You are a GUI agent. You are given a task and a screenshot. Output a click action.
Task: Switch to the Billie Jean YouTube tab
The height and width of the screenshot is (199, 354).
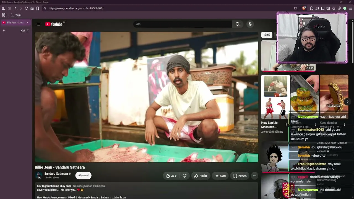pyautogui.click(x=15, y=23)
